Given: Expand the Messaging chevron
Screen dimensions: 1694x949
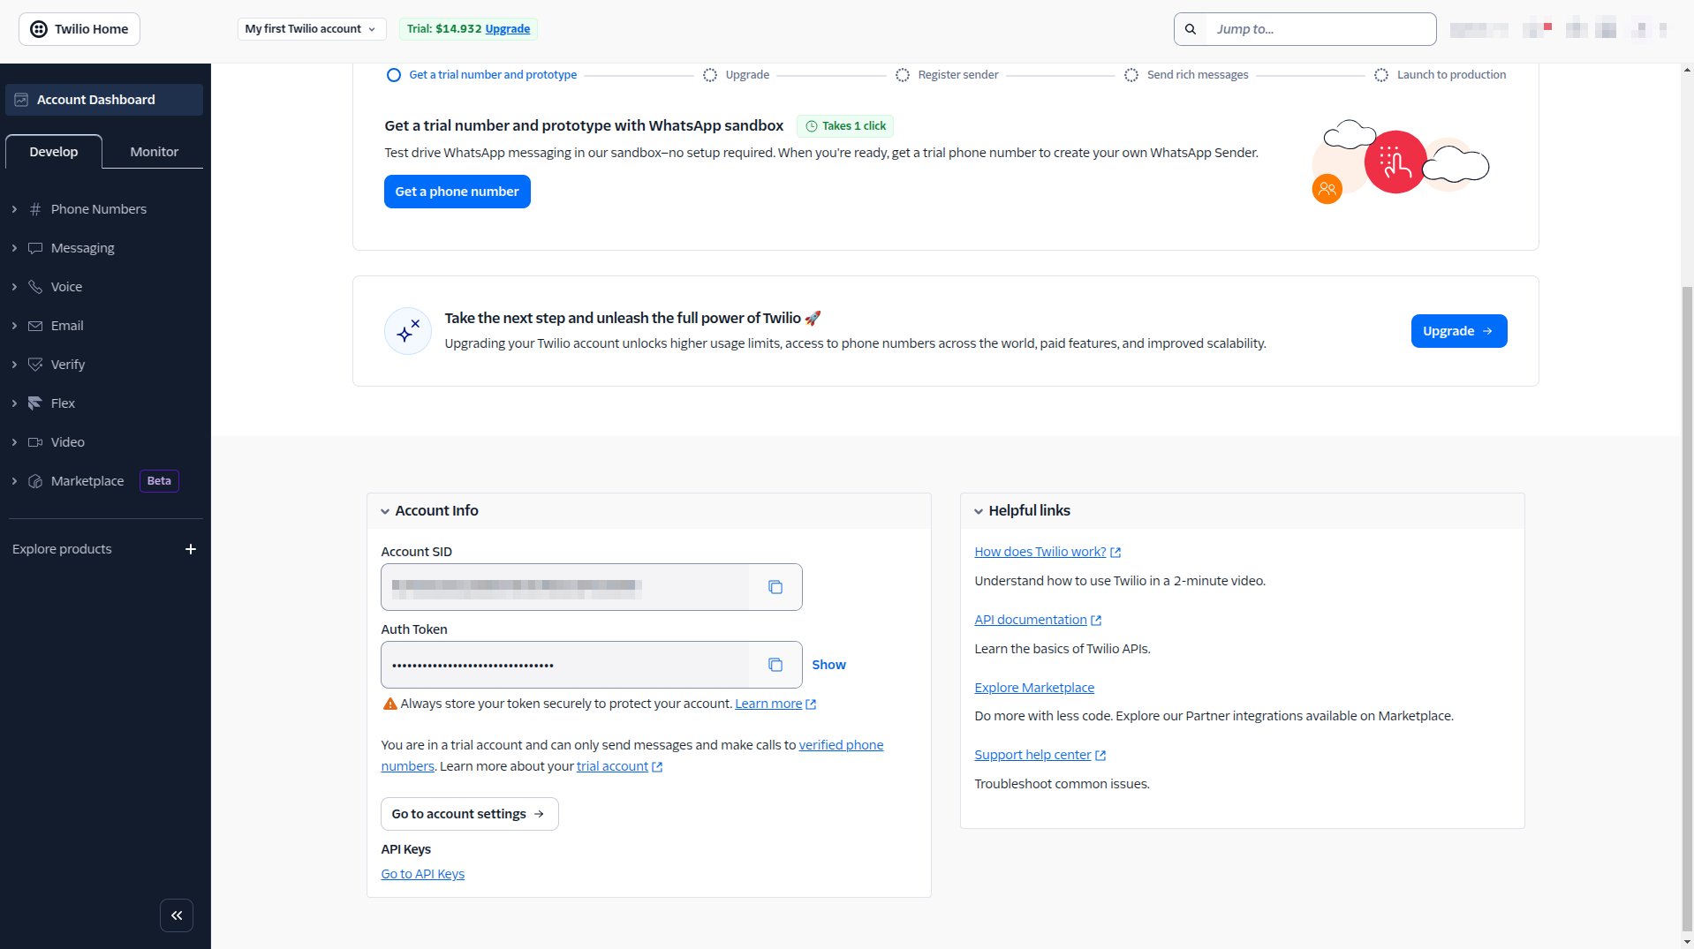Looking at the screenshot, I should (14, 248).
